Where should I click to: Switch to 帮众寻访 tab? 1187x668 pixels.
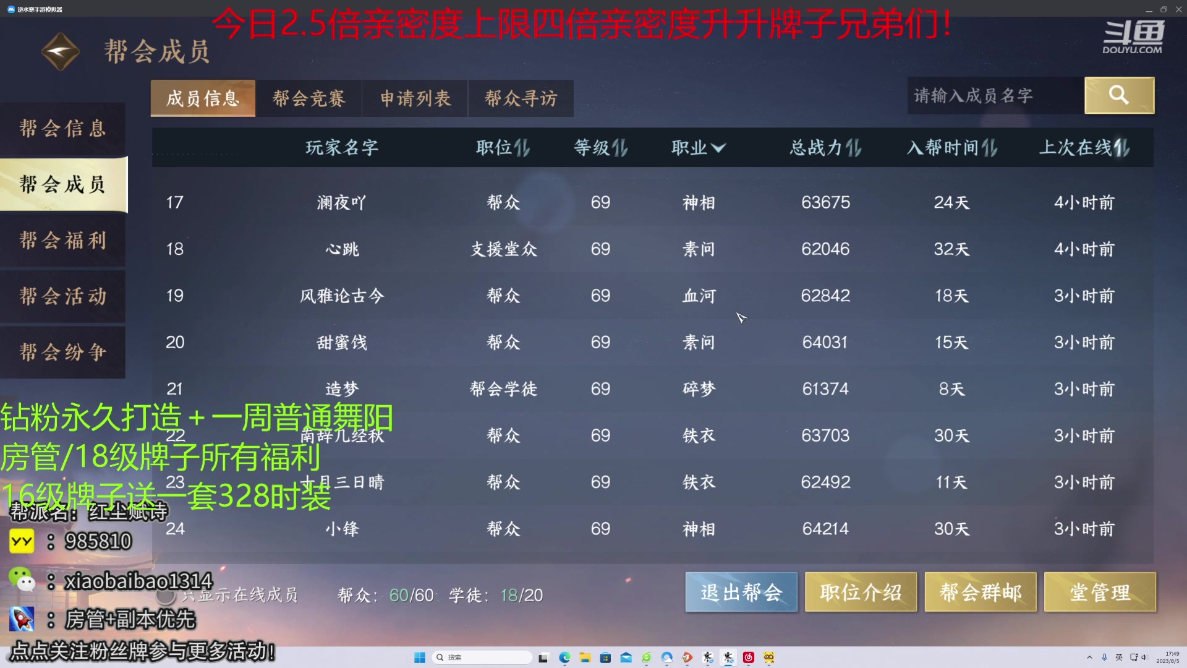(x=521, y=98)
